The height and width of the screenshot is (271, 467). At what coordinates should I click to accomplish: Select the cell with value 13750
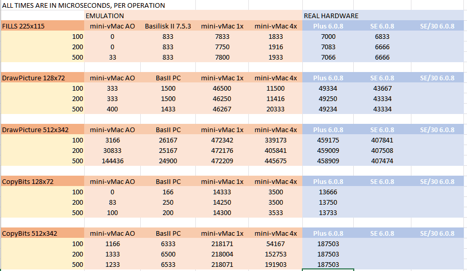pos(328,203)
